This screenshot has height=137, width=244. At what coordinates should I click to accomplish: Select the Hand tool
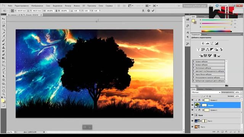pos(3,91)
